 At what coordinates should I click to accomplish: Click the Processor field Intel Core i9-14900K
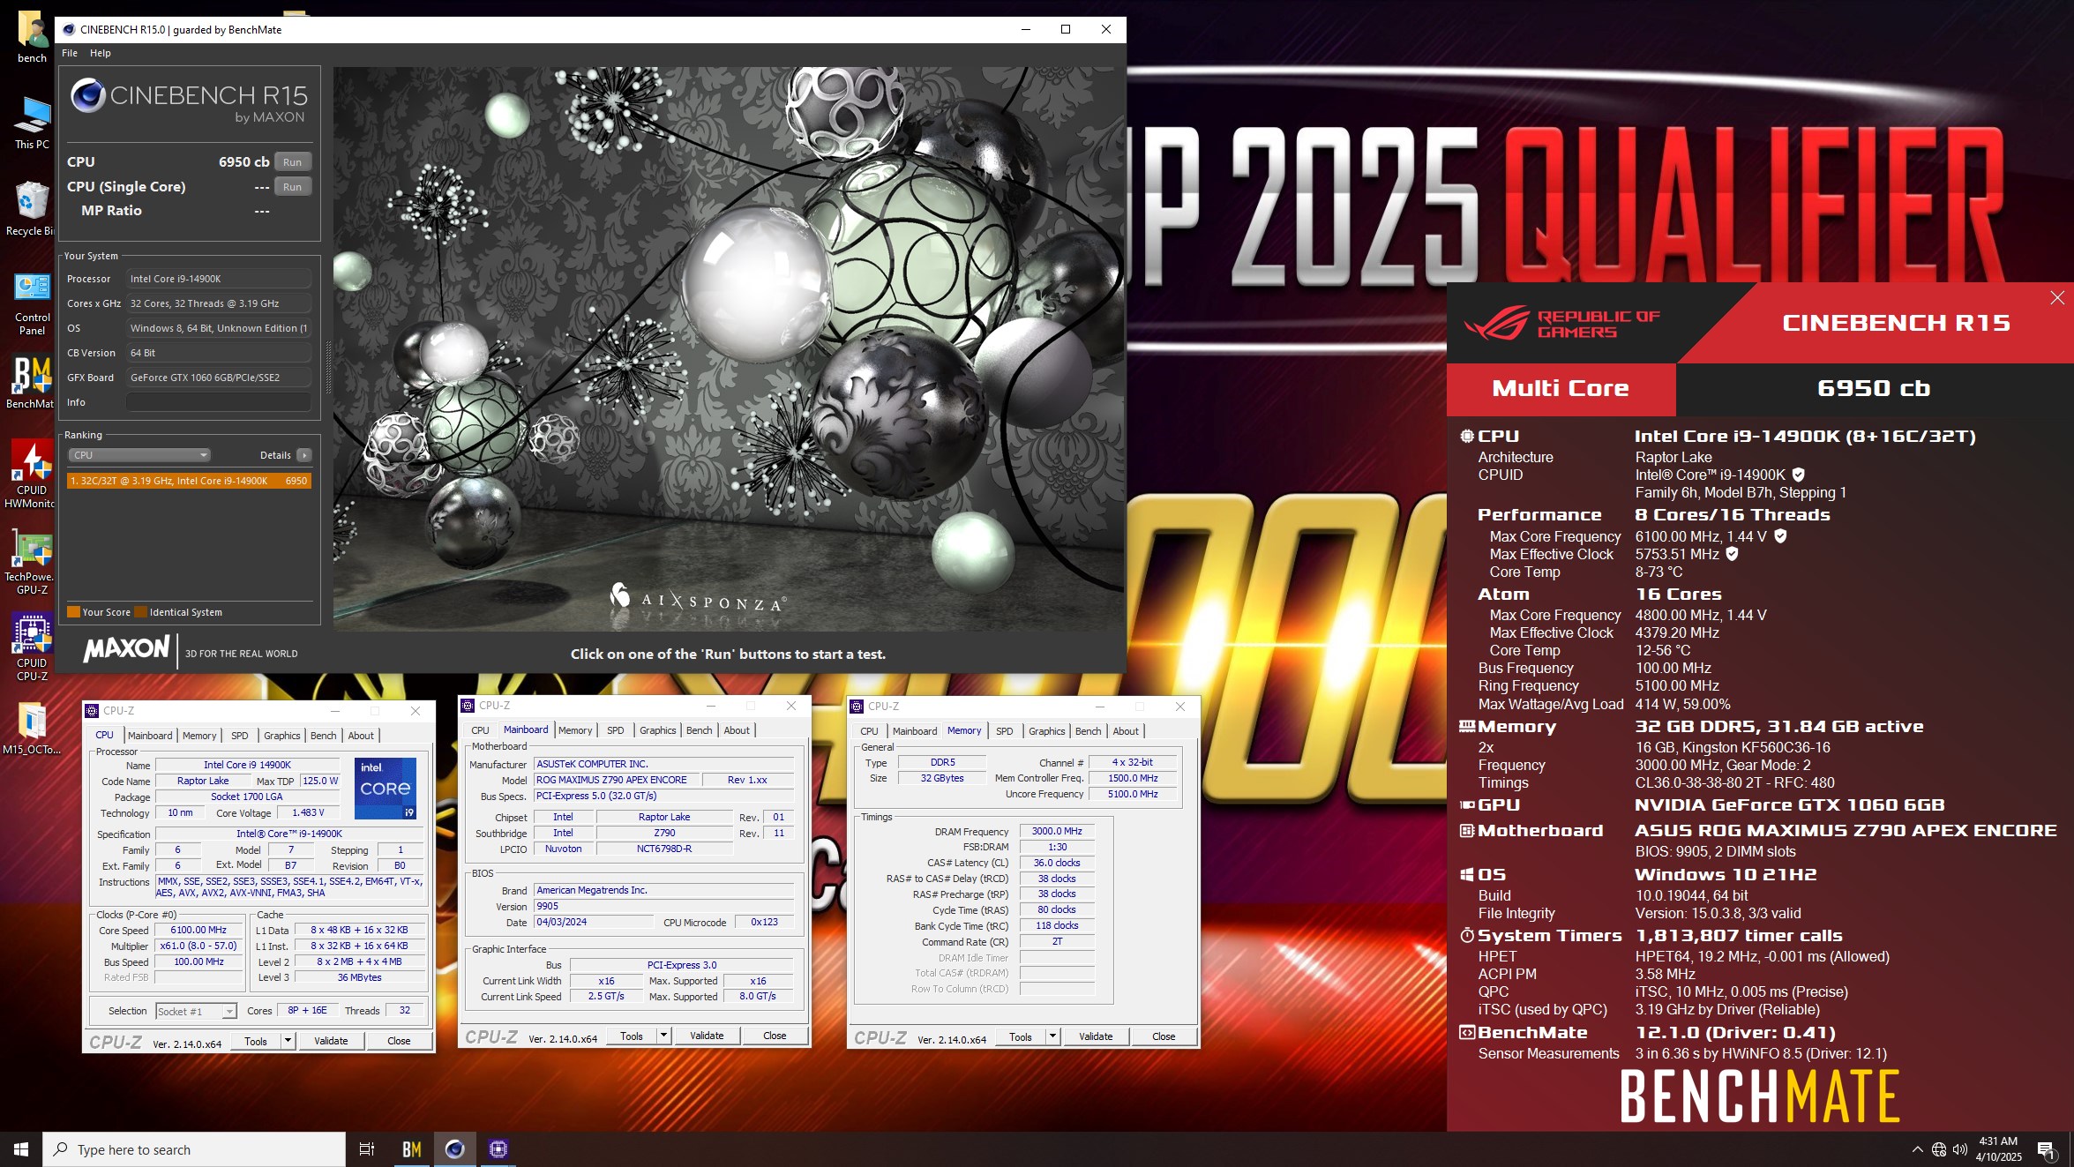[219, 279]
